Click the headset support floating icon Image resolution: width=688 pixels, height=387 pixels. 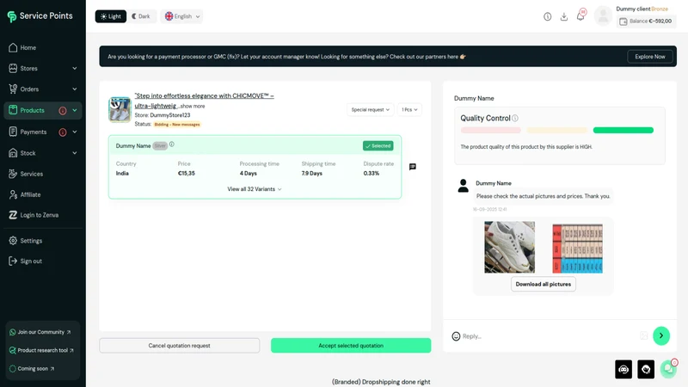coord(646,370)
